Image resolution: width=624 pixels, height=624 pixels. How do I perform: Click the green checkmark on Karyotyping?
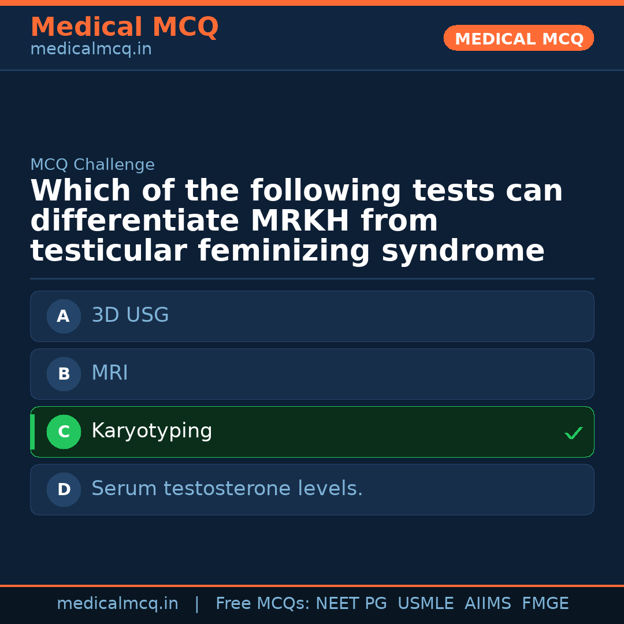(x=573, y=433)
